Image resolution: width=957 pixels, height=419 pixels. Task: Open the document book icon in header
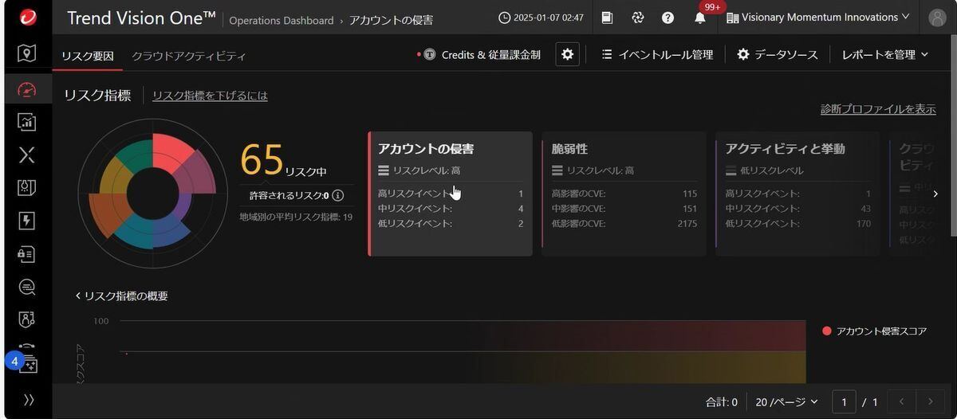coord(608,17)
